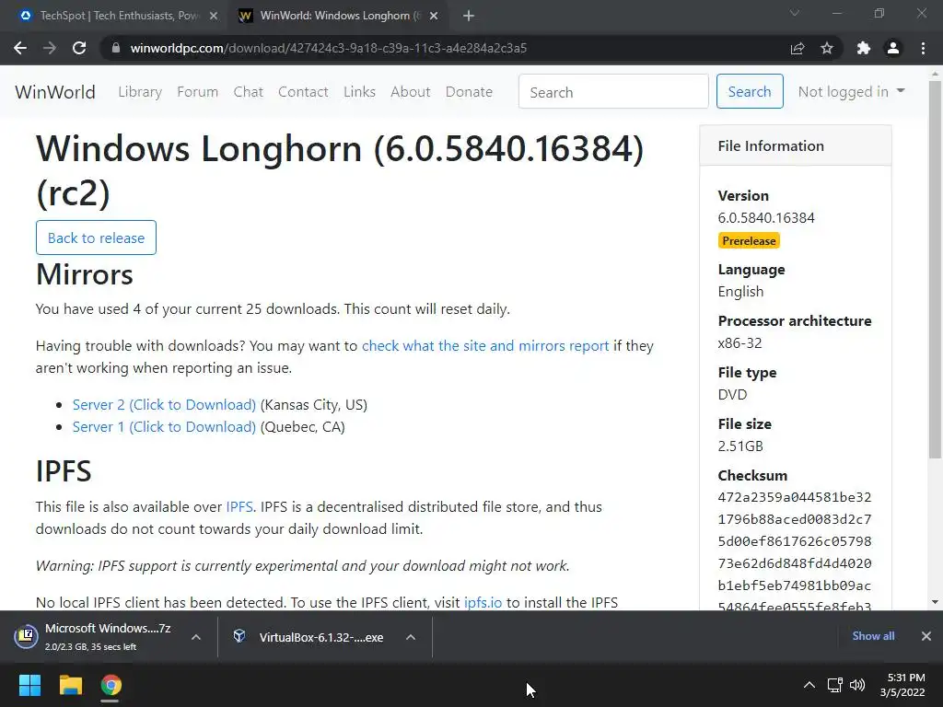Click the browser forward arrow

[50, 48]
